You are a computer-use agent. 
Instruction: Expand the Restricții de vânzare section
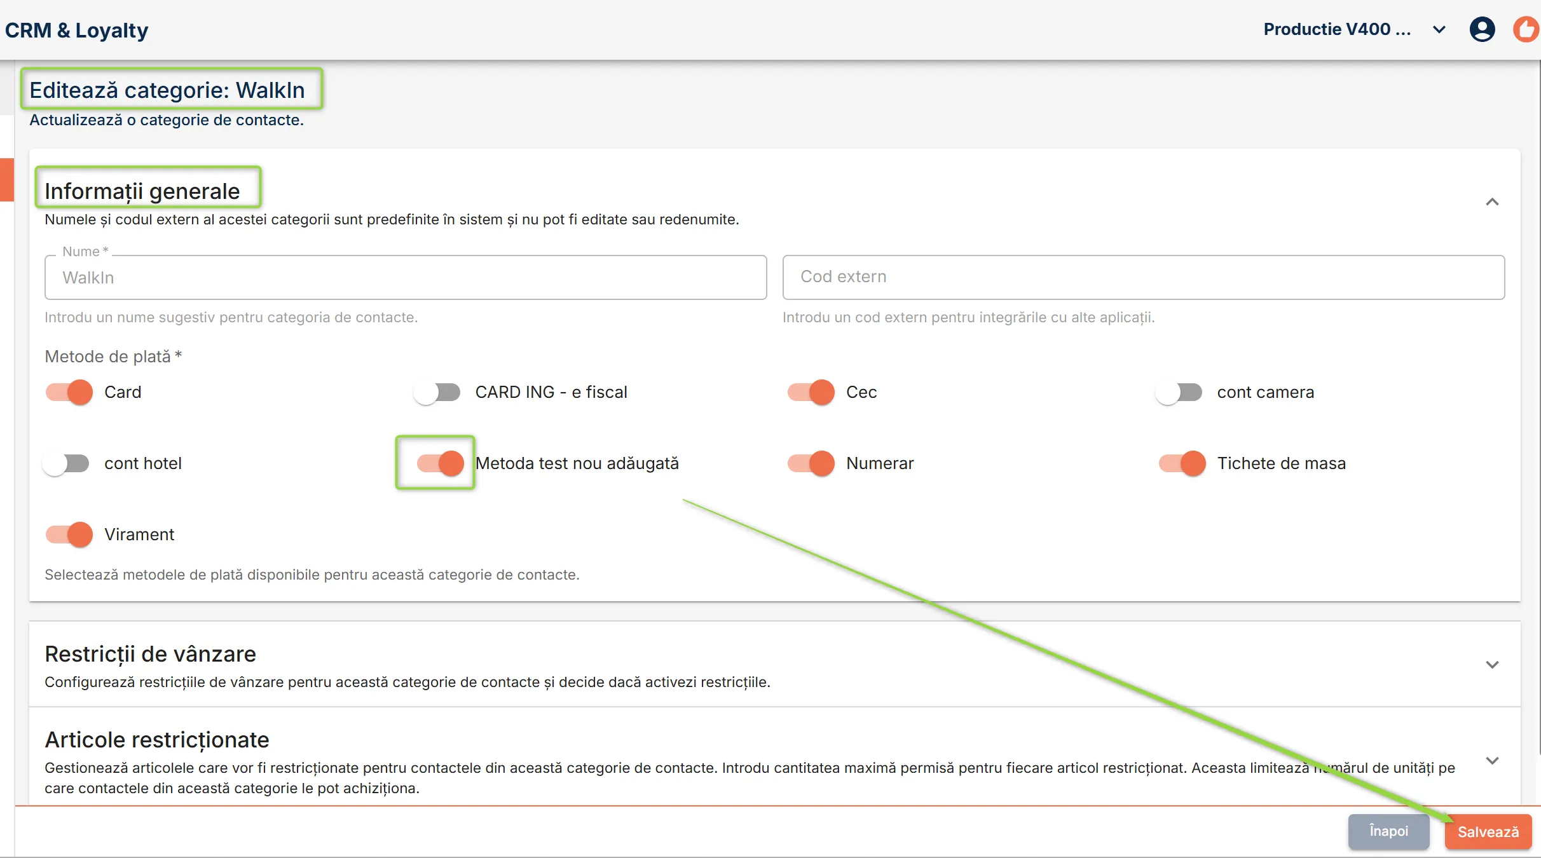pyautogui.click(x=1492, y=665)
